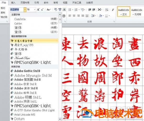Select Adobe 黑体 Std R font
Viewport: 144px width, 121px height.
(34, 88)
